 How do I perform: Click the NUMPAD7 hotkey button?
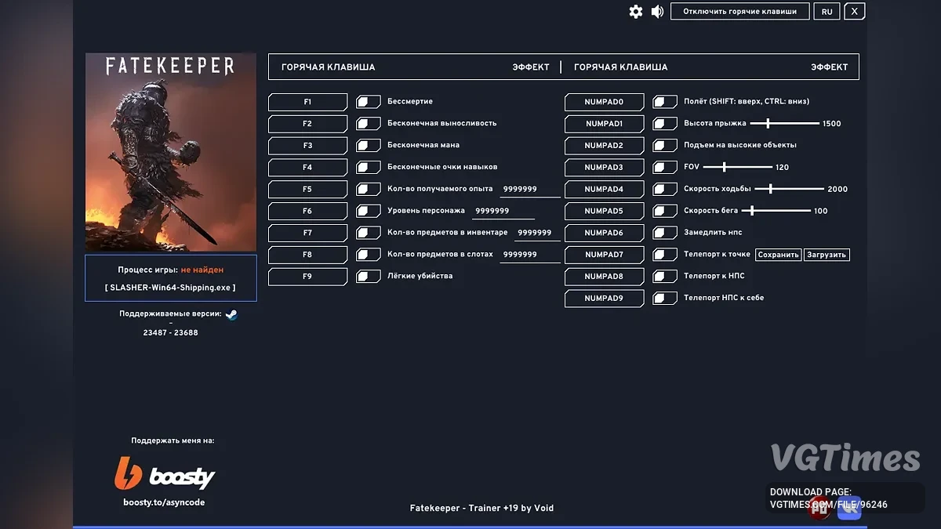tap(605, 255)
